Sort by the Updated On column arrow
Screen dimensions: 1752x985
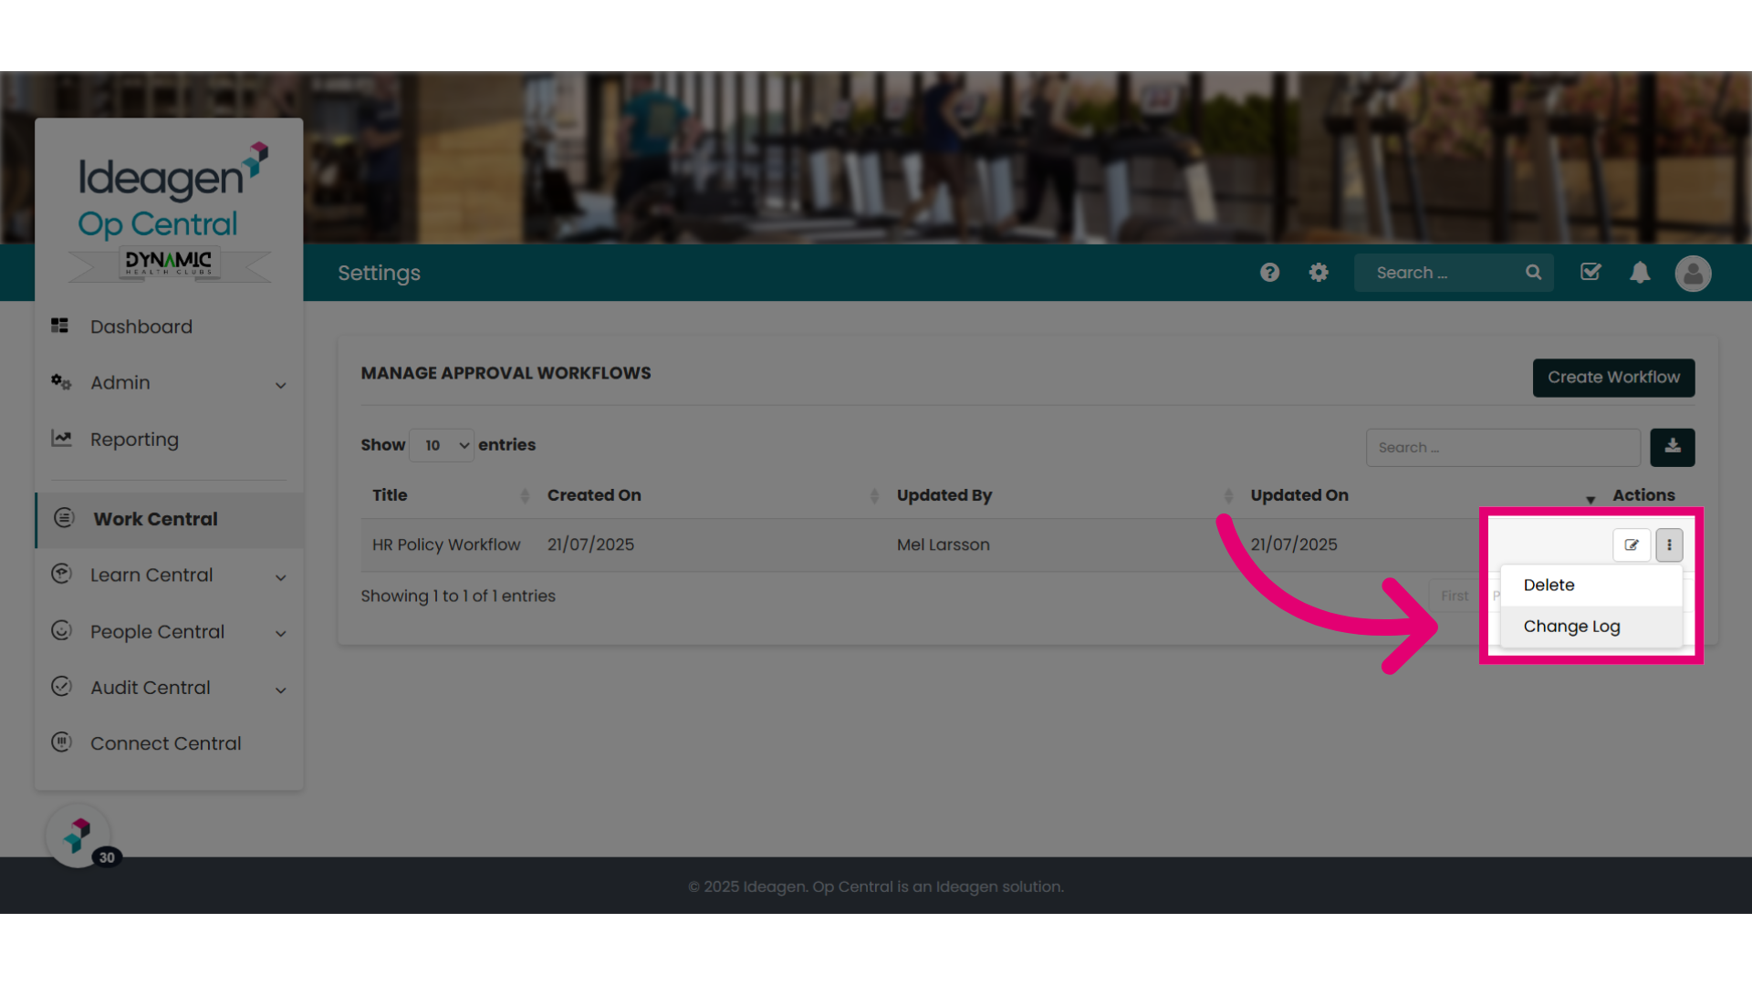coord(1590,499)
